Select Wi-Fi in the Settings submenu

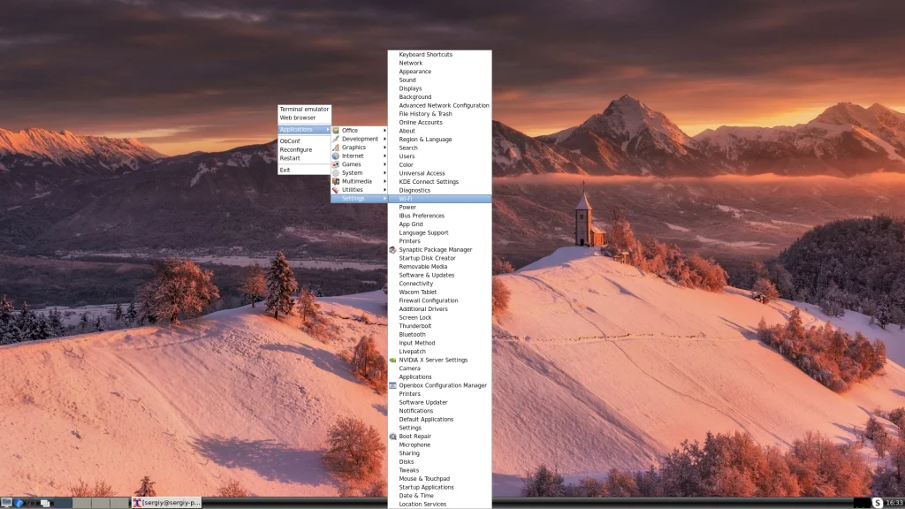pos(407,199)
